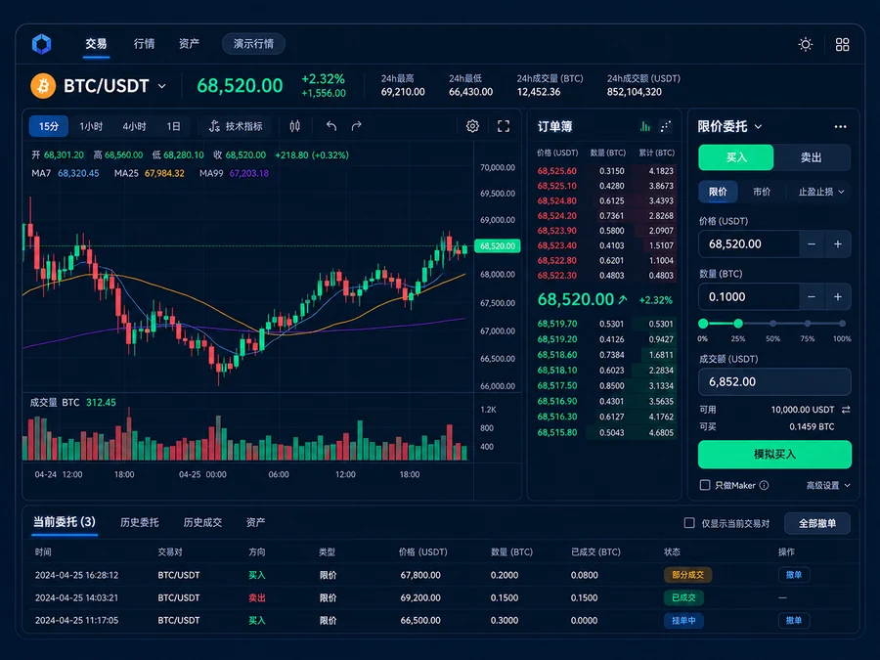Click the up arrow beside order book 68,520.00
The width and height of the screenshot is (880, 660).
click(623, 300)
